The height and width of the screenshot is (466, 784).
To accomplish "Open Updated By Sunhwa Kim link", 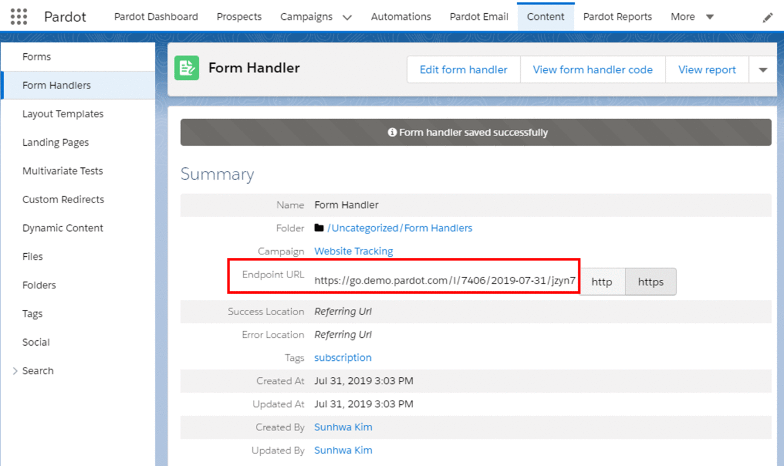I will pyautogui.click(x=343, y=450).
